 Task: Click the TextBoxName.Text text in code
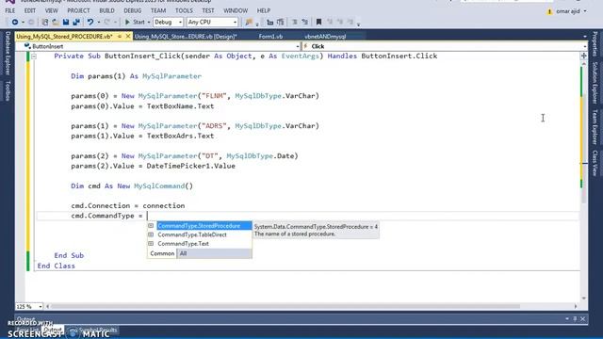coord(180,106)
